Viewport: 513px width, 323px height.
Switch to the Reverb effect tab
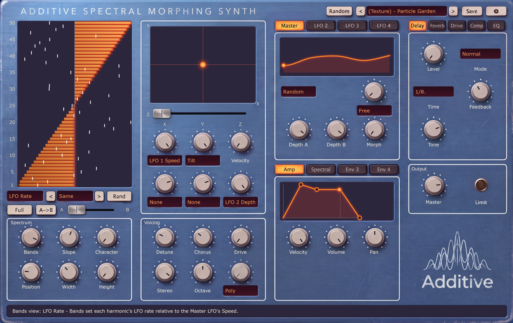(x=437, y=26)
